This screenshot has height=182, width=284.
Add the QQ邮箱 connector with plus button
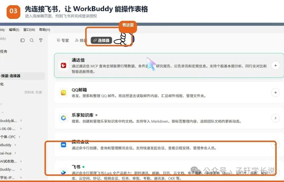(276, 93)
